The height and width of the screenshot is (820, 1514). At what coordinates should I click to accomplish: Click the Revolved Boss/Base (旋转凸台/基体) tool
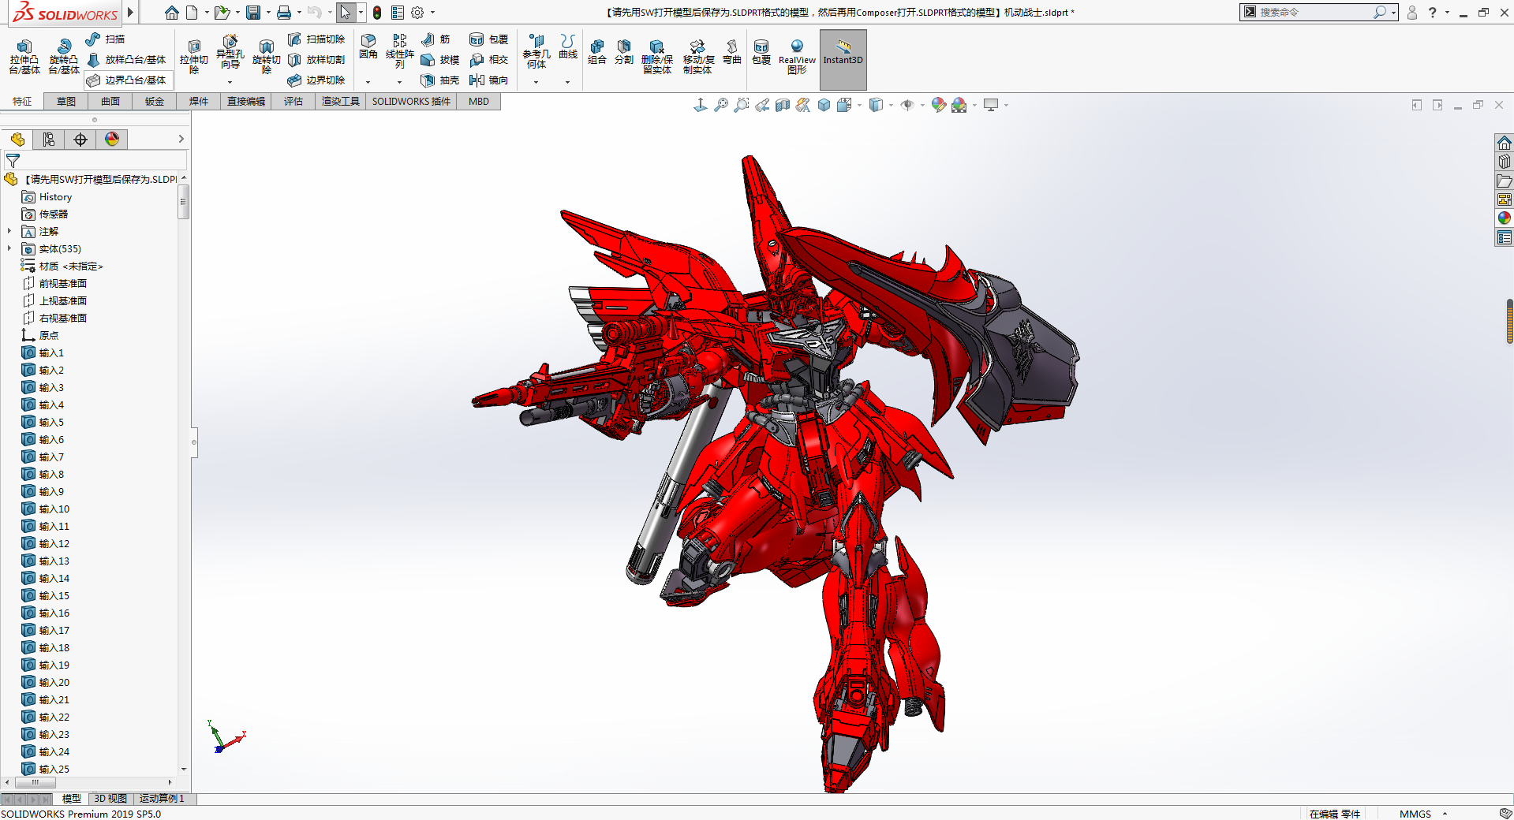tap(64, 57)
